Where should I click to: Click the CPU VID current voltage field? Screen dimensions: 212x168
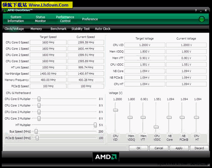pos(186,45)
